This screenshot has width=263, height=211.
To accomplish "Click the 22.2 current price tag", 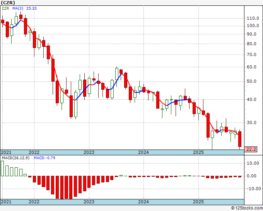I will (251, 149).
